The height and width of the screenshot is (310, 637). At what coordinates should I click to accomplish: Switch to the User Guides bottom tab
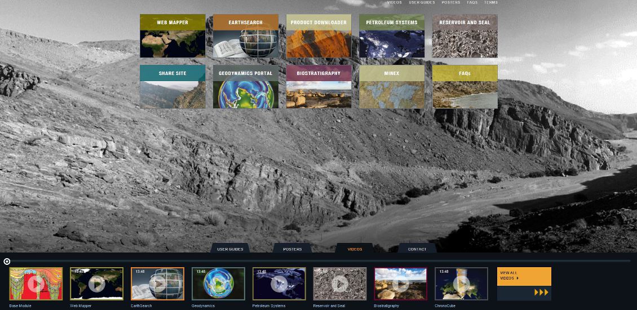(230, 249)
